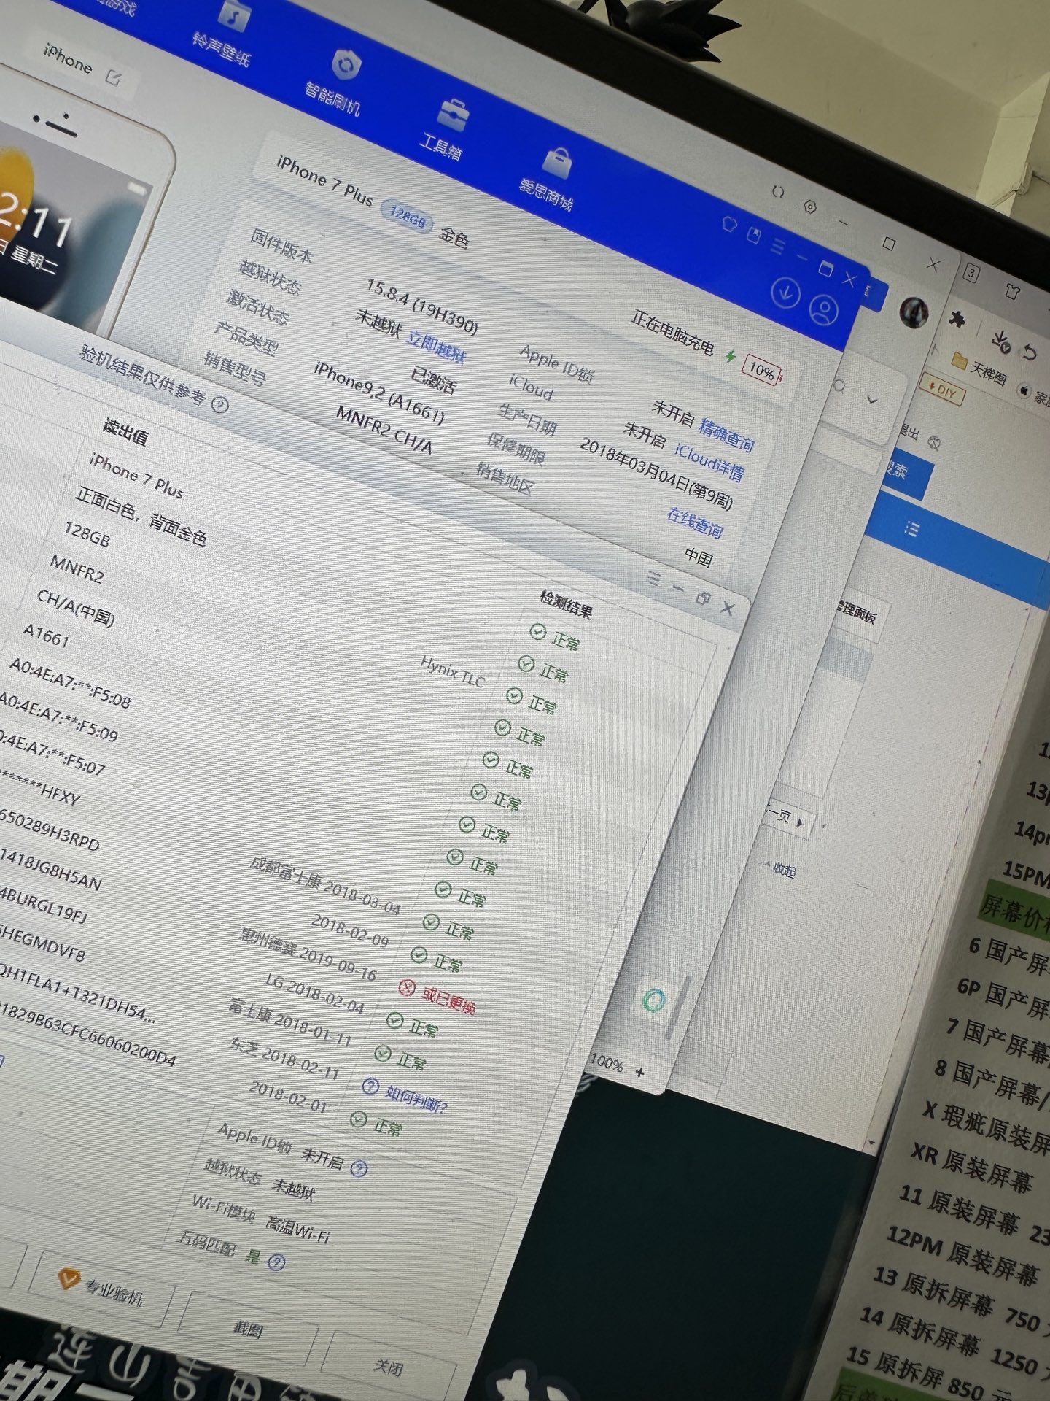This screenshot has height=1401, width=1050.
Task: Click the plus zoom button next to 100%
Action: click(x=639, y=1072)
